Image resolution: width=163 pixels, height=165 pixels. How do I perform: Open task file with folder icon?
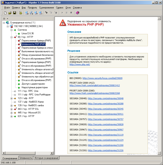click(x=10, y=13)
